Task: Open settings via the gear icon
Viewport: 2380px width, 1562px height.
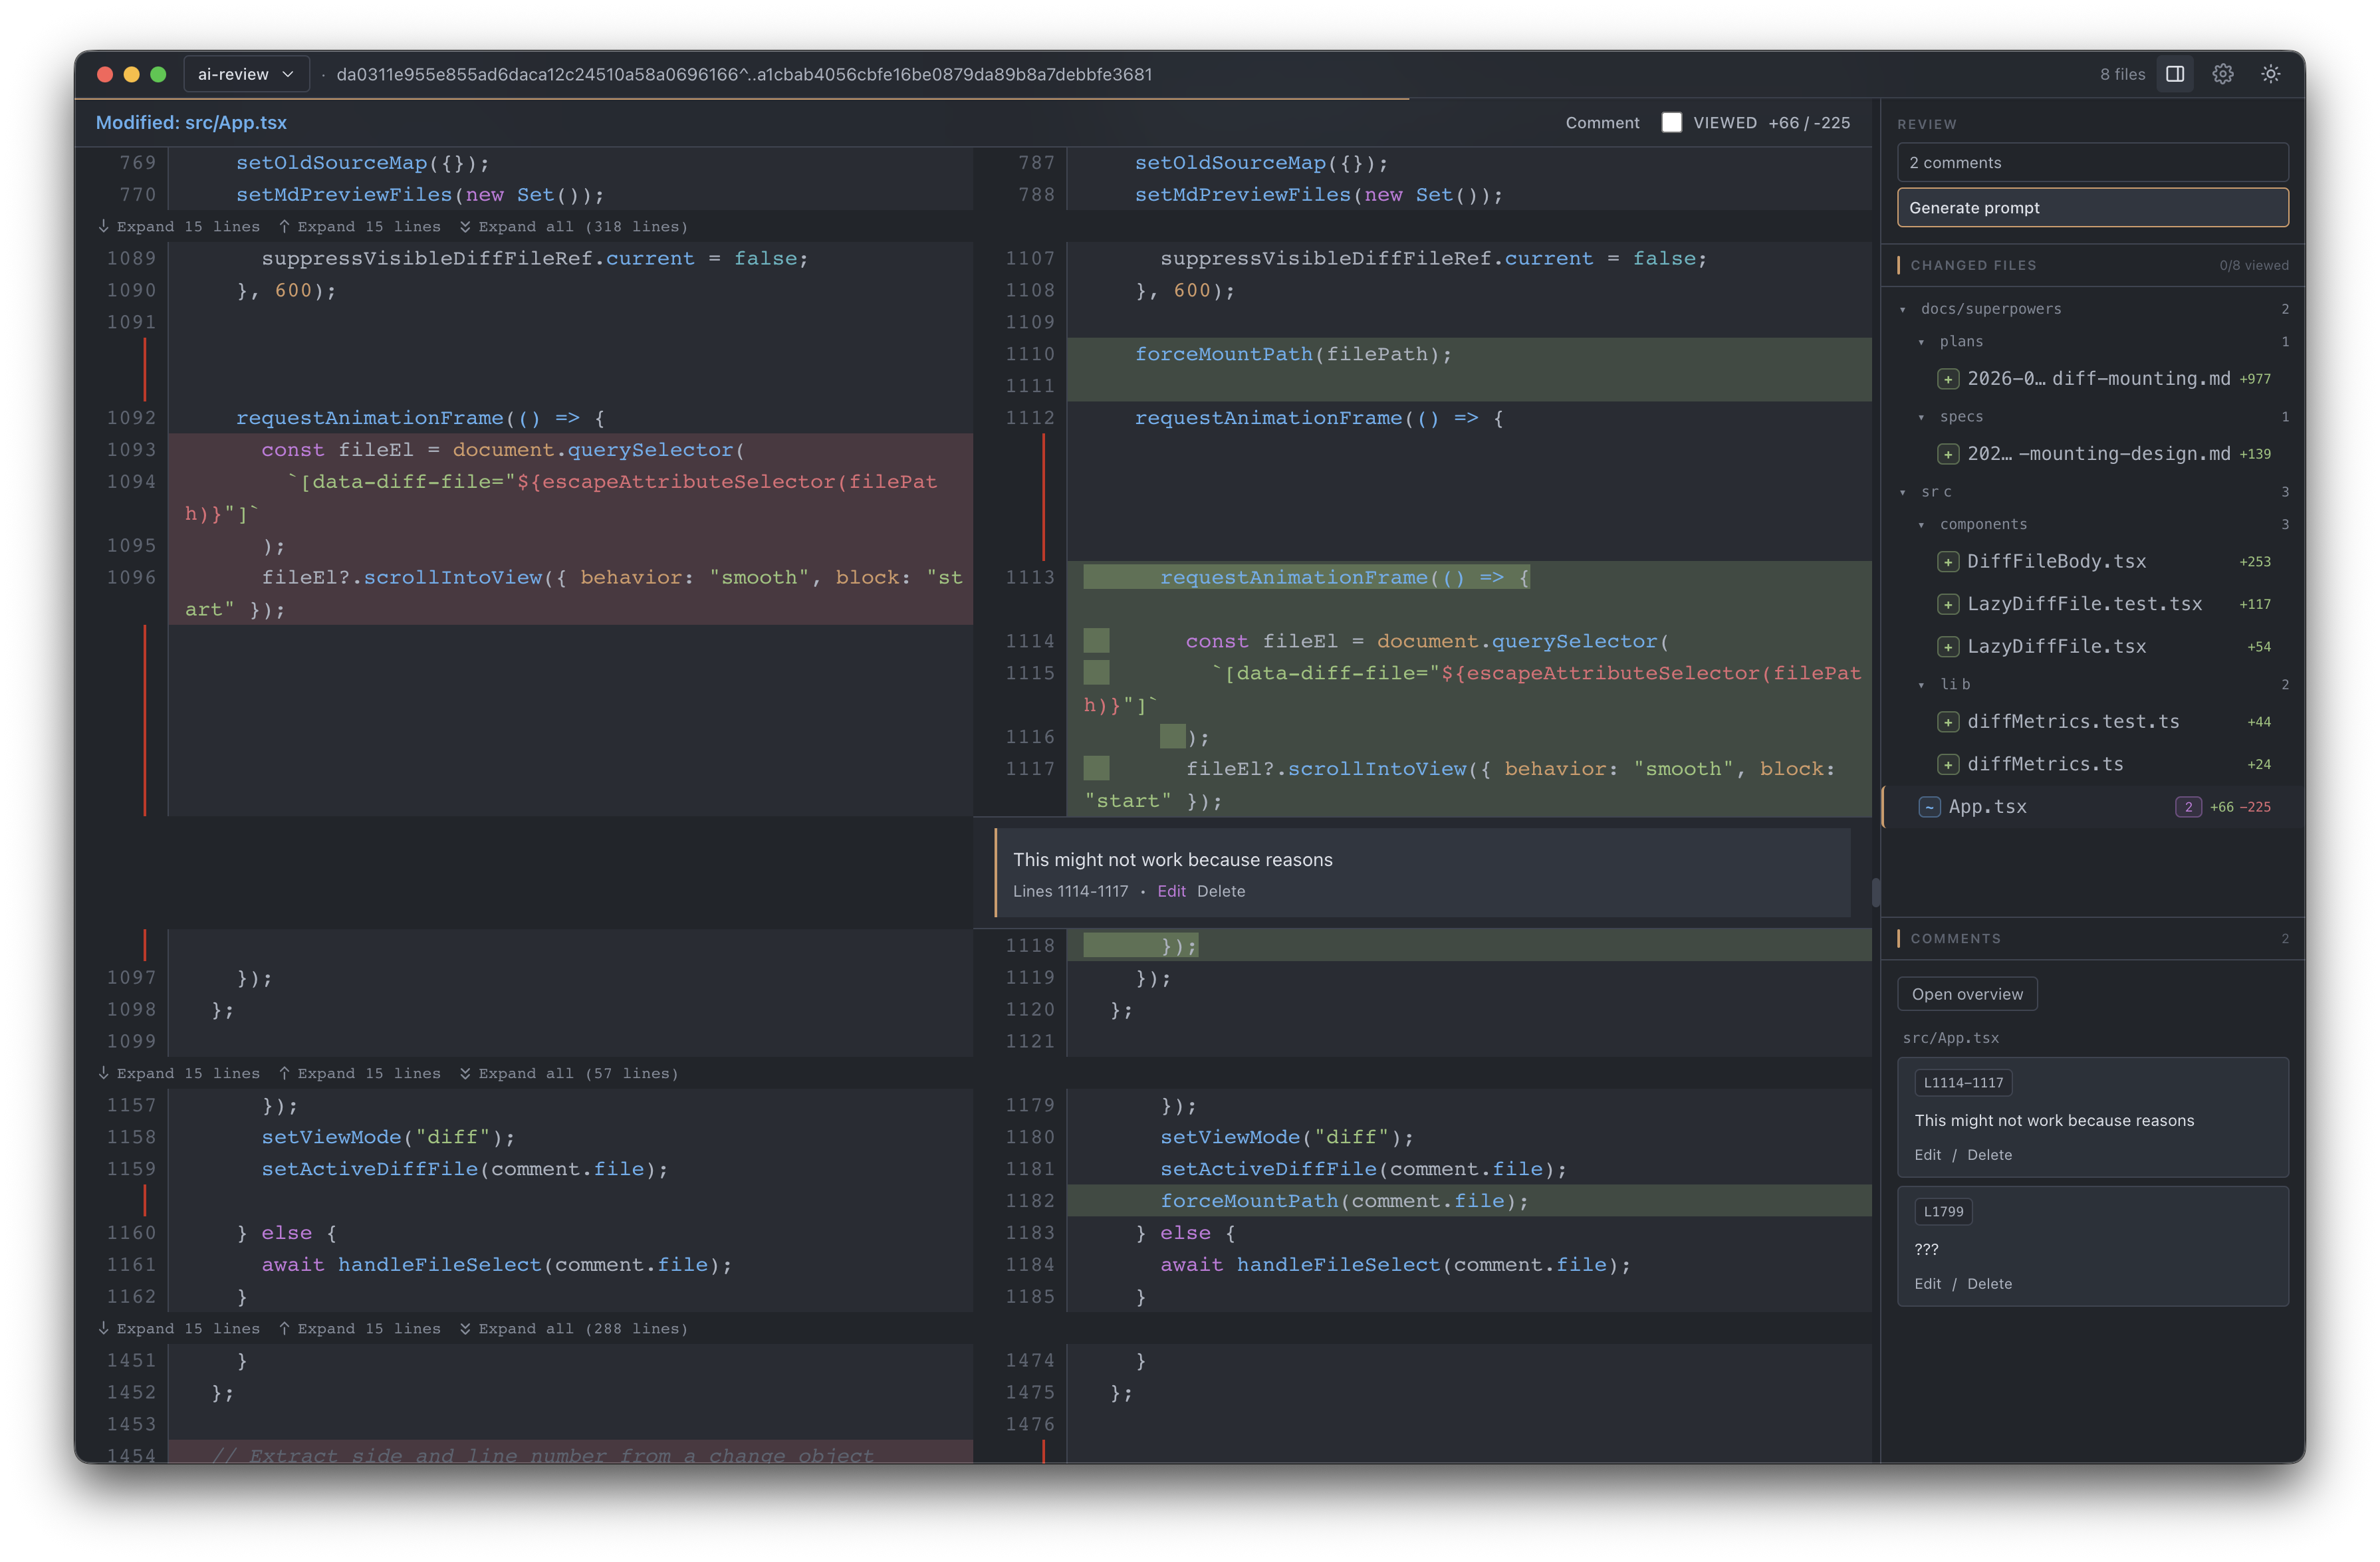Action: click(x=2222, y=74)
